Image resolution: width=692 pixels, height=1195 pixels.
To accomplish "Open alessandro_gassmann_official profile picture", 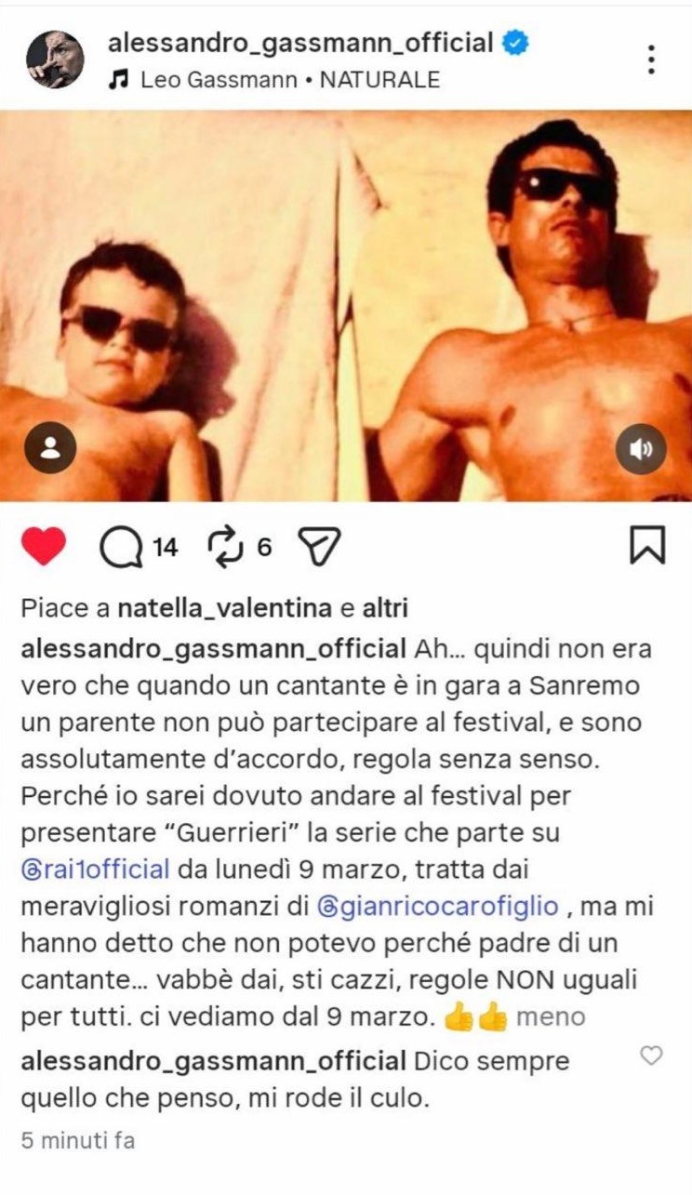I will click(x=54, y=60).
